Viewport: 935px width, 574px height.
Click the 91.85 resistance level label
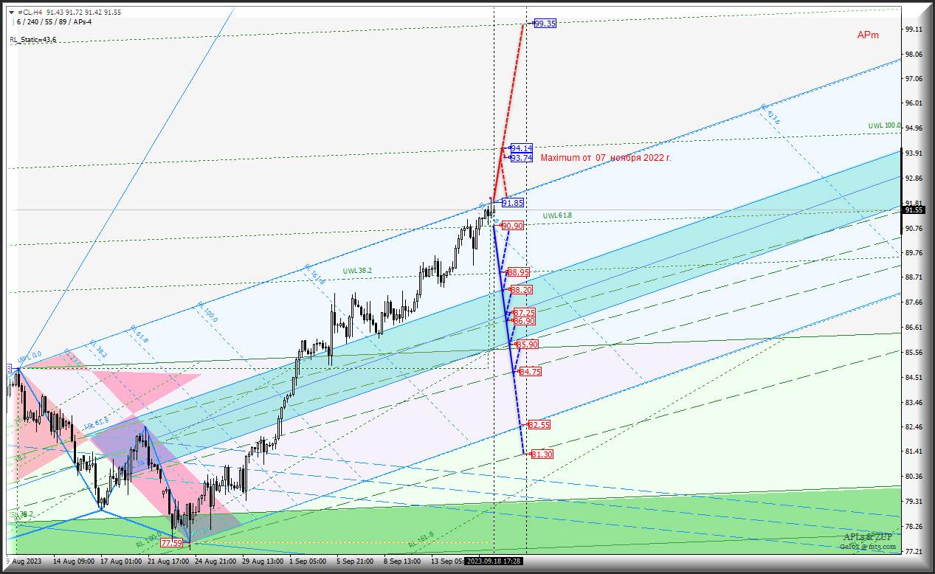[x=513, y=202]
